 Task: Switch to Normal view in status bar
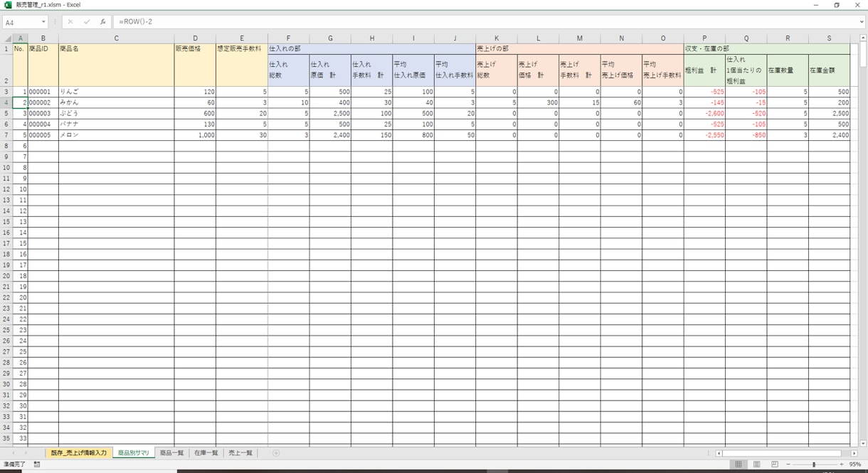pyautogui.click(x=739, y=464)
